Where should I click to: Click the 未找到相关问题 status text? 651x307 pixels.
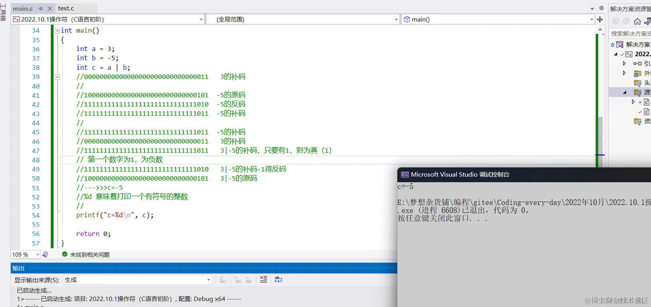tap(90, 254)
